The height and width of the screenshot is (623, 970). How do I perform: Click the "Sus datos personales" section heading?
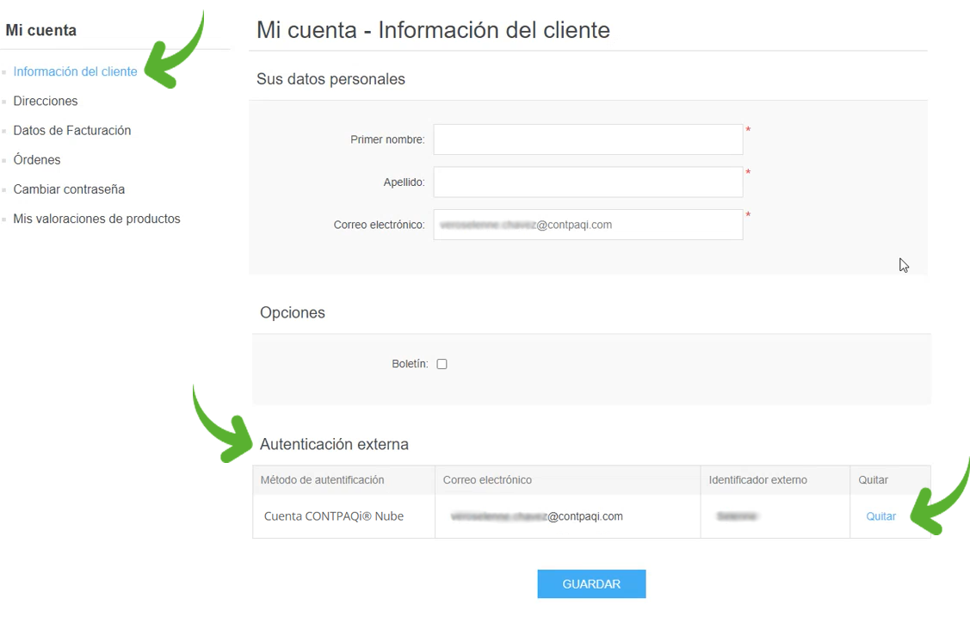click(331, 78)
